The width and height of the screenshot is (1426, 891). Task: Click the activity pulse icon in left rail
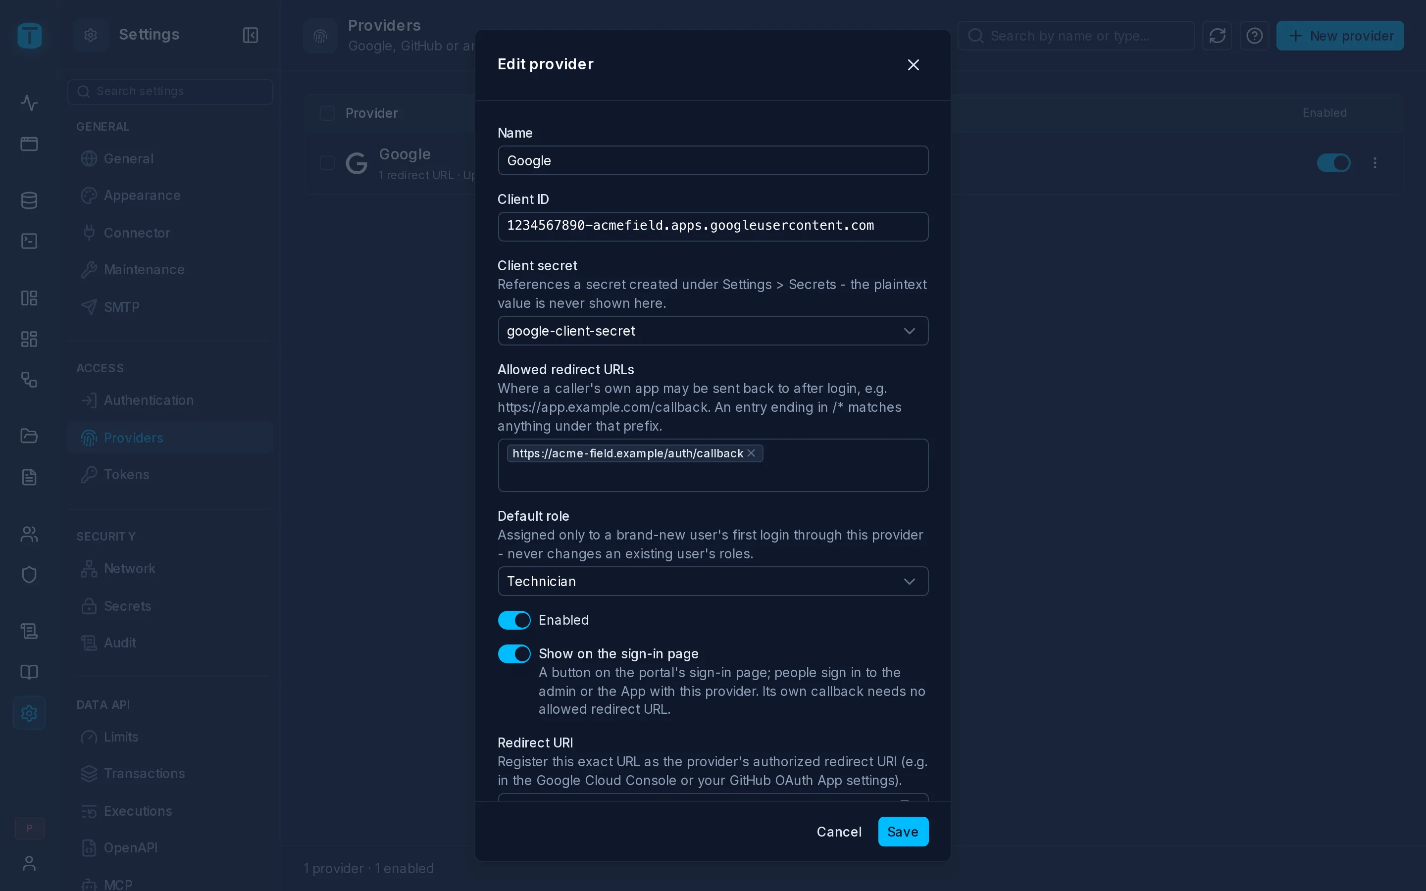pyautogui.click(x=29, y=103)
